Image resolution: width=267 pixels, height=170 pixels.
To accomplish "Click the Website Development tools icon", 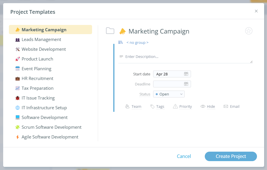I will coord(17,49).
